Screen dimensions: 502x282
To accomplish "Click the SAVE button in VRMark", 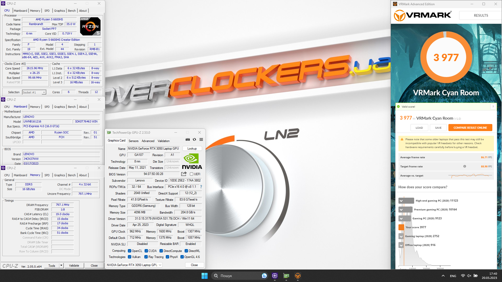I will tap(438, 128).
